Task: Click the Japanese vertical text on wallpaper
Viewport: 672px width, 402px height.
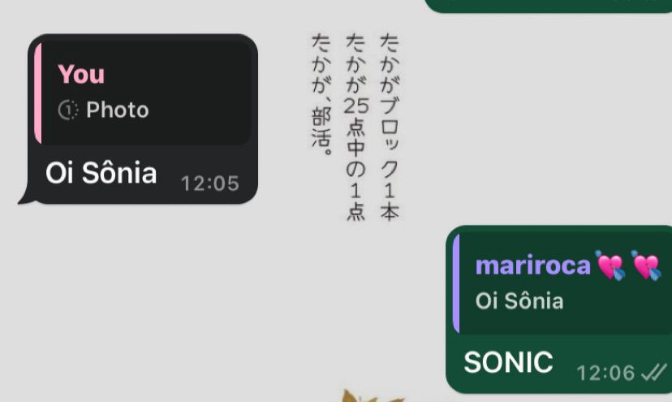Action: [355, 127]
